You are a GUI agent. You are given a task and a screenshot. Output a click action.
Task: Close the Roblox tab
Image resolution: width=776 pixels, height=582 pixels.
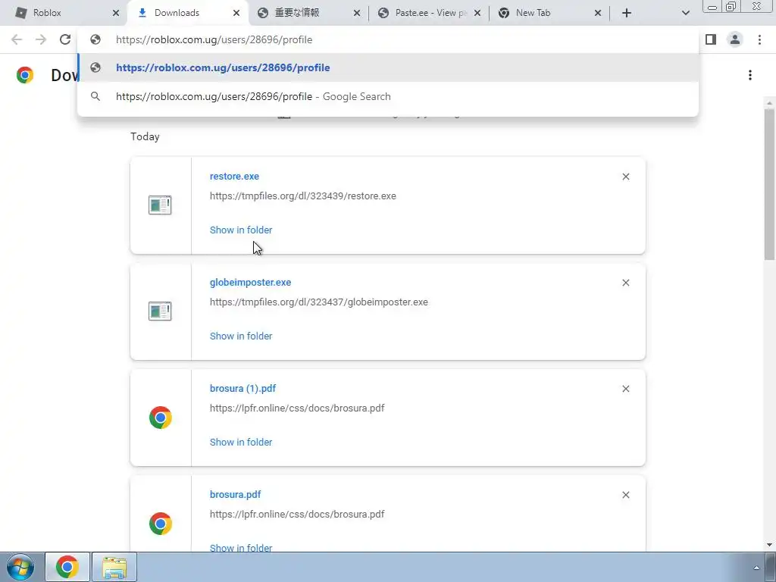pos(116,13)
